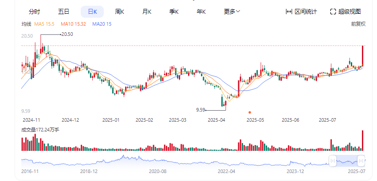Click the right range slider handle

[361, 160]
